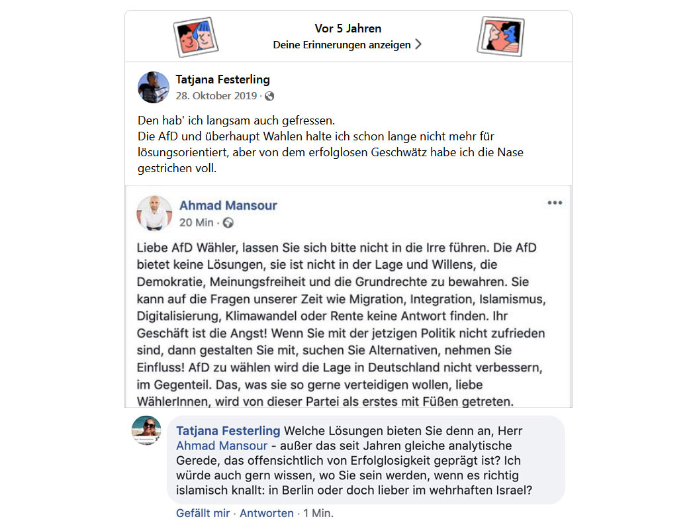The width and height of the screenshot is (695, 527).
Task: Click the public globe icon beside 28. Oktober 2019
Action: coord(269,96)
